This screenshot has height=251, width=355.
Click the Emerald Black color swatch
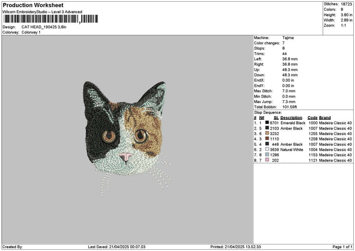pos(267,123)
